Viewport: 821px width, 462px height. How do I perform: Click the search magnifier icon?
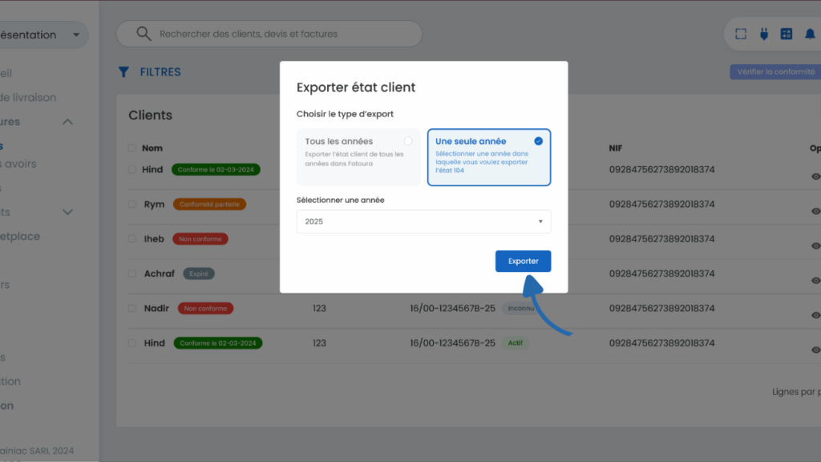[144, 34]
